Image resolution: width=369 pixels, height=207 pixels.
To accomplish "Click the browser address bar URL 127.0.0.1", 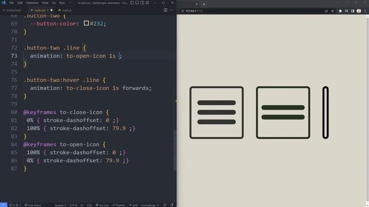I will [x=194, y=11].
